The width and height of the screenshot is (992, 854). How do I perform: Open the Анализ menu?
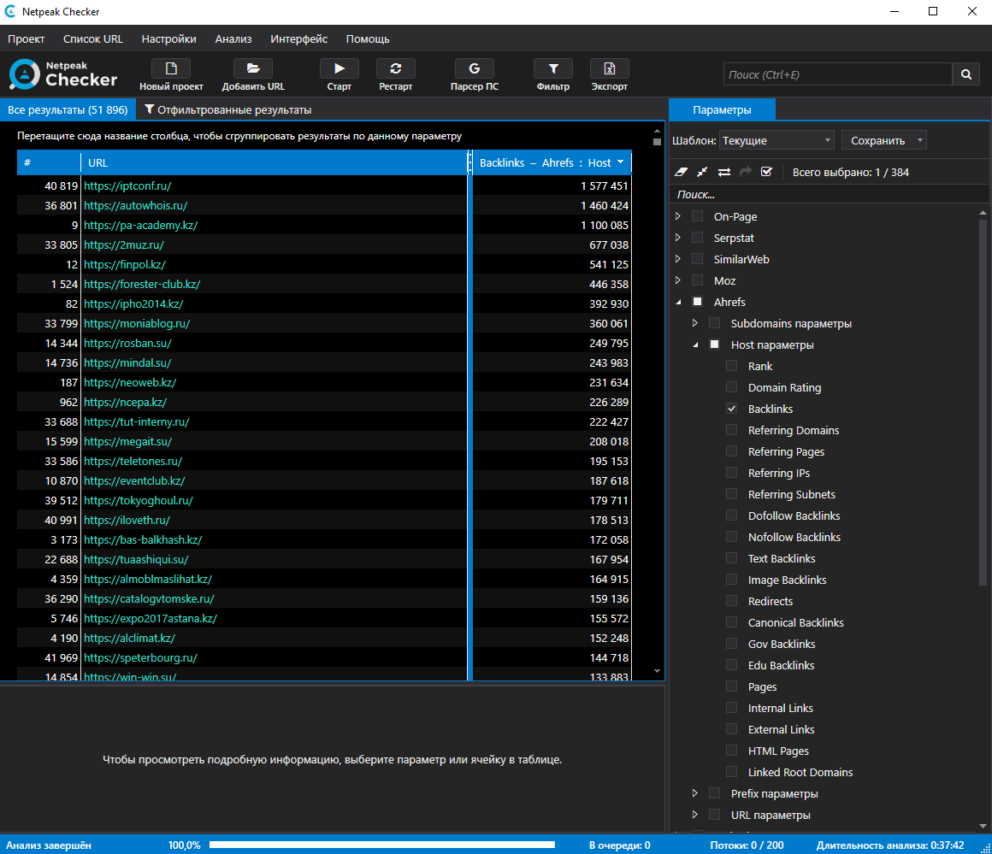[233, 39]
